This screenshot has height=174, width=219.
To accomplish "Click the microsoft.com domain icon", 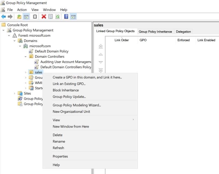I will (x=25, y=46).
